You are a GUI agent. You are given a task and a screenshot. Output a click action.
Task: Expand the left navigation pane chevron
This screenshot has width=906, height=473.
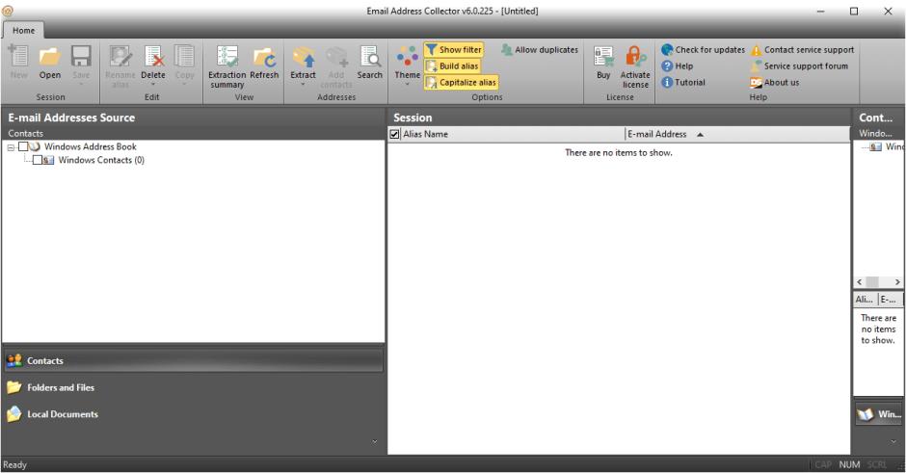374,442
